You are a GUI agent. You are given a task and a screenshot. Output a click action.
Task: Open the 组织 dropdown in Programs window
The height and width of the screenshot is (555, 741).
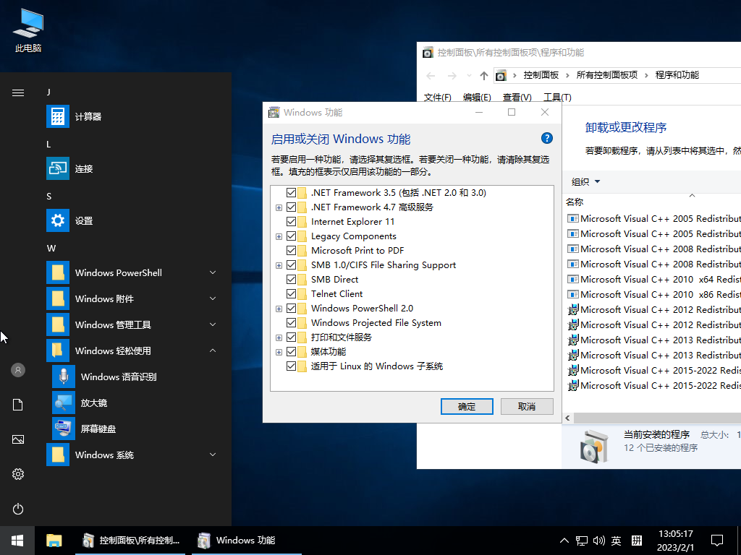586,182
